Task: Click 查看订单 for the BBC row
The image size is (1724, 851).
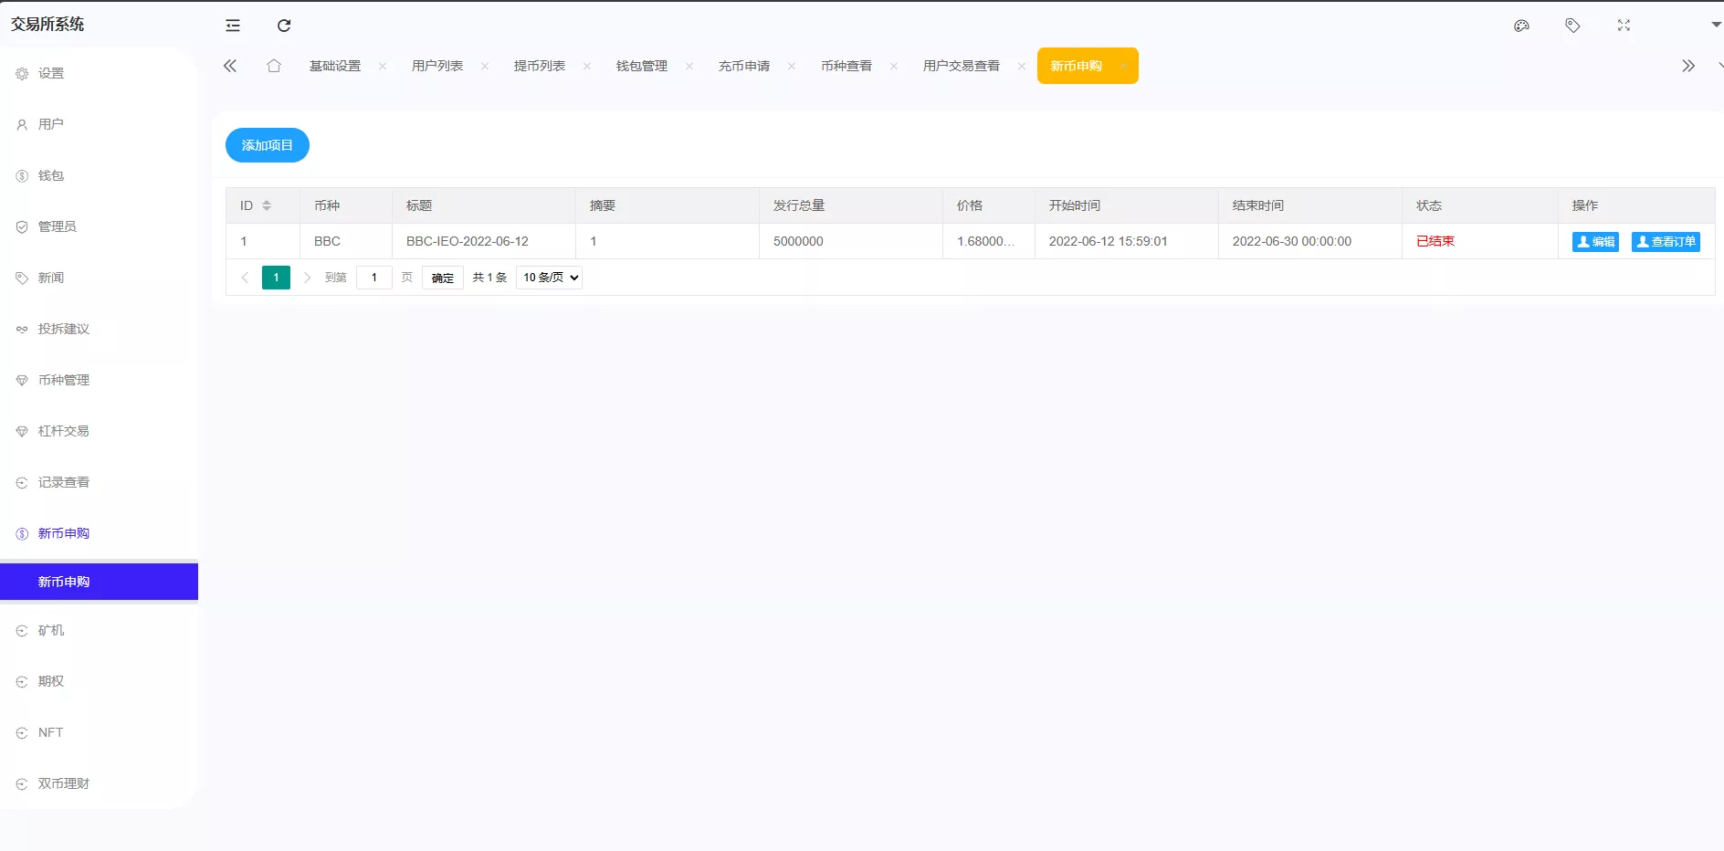Action: pos(1666,242)
